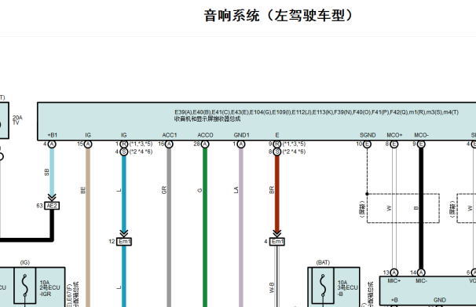The height and width of the screenshot is (307, 476).
Task: Click the LA wire color label
Action: 236,190
